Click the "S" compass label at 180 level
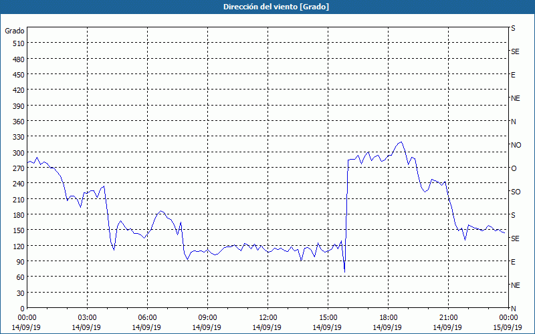Viewport: 535px width, 334px height. tap(513, 215)
